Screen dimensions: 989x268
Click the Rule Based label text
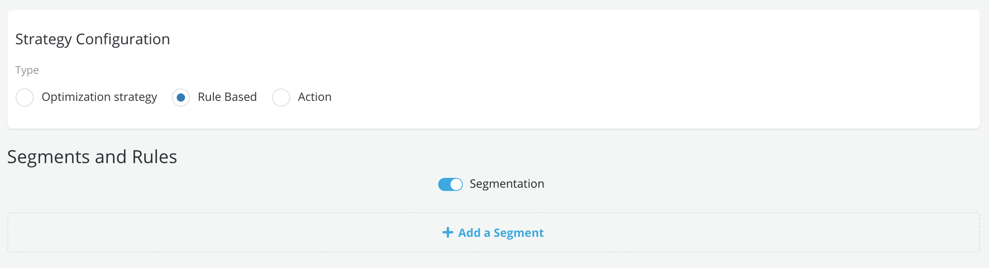point(227,97)
